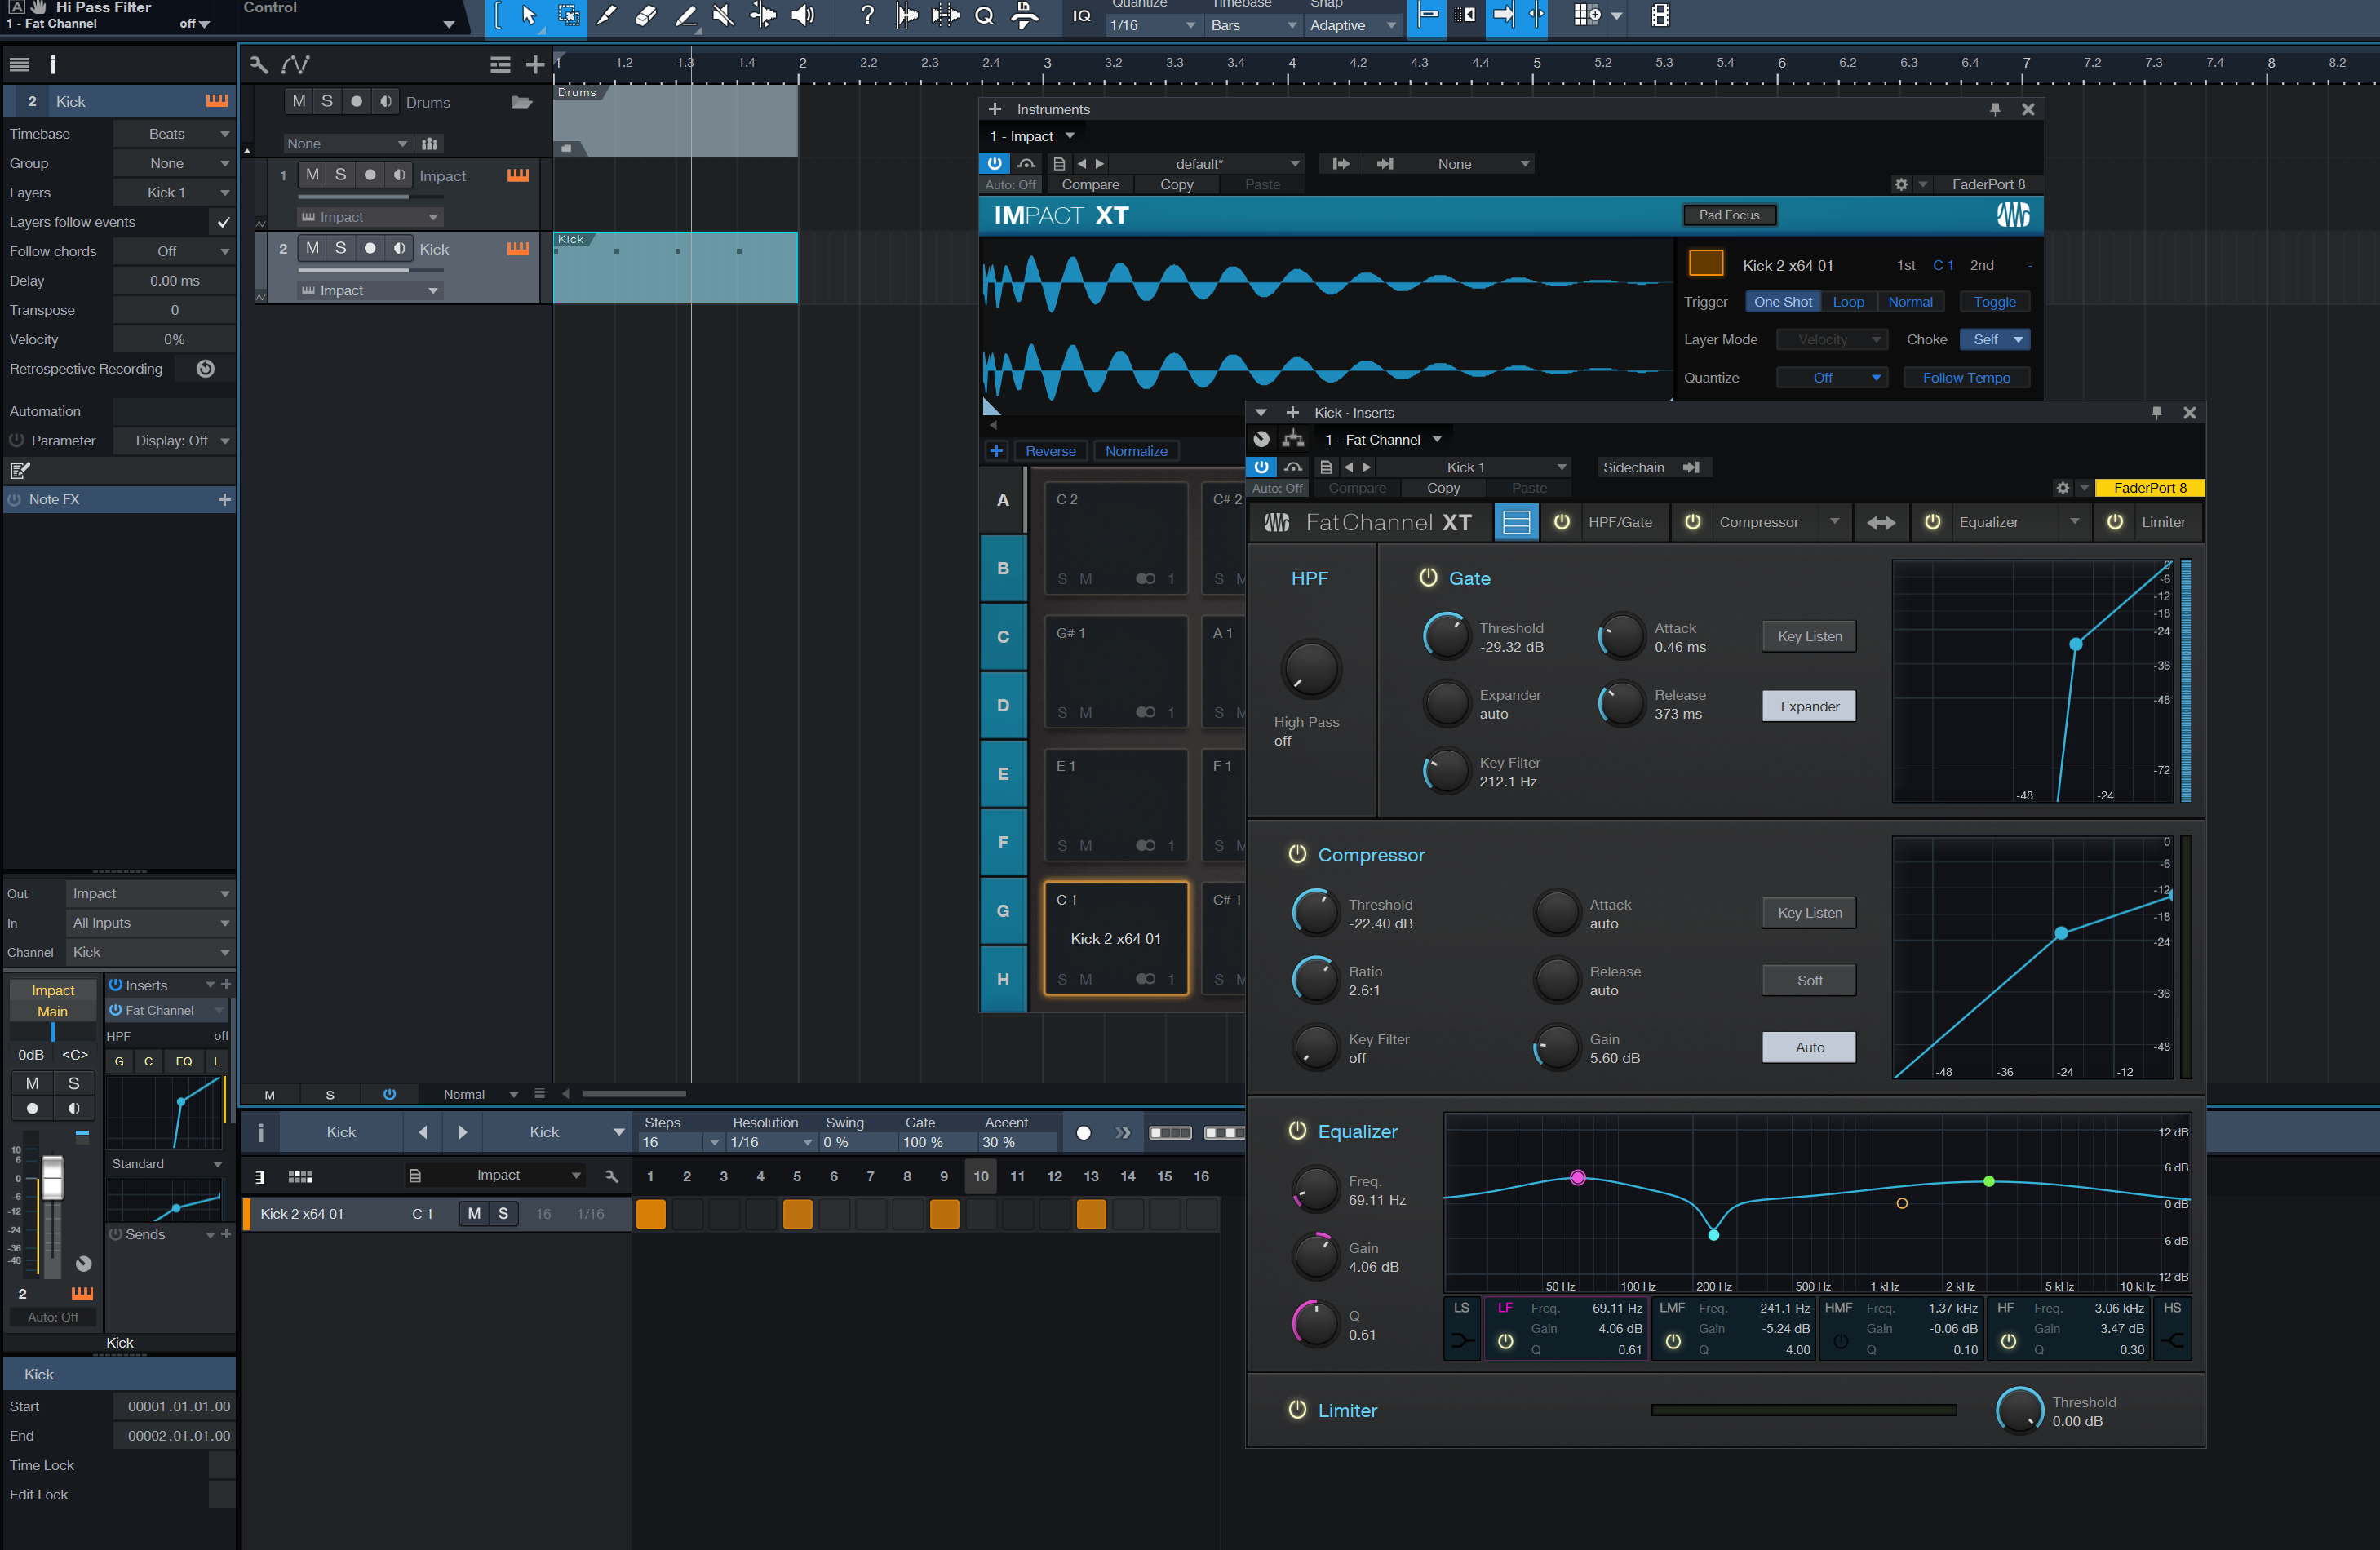Click the Gate Expander button

1809,706
